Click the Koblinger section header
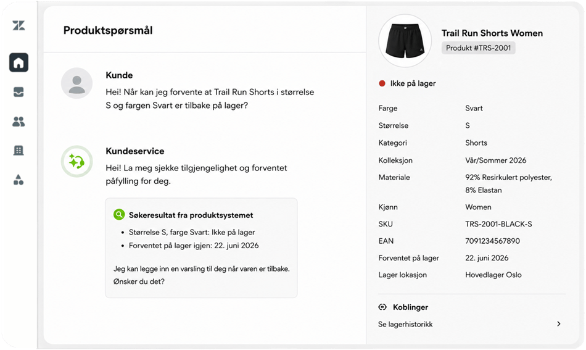The height and width of the screenshot is (350, 586). tap(410, 307)
